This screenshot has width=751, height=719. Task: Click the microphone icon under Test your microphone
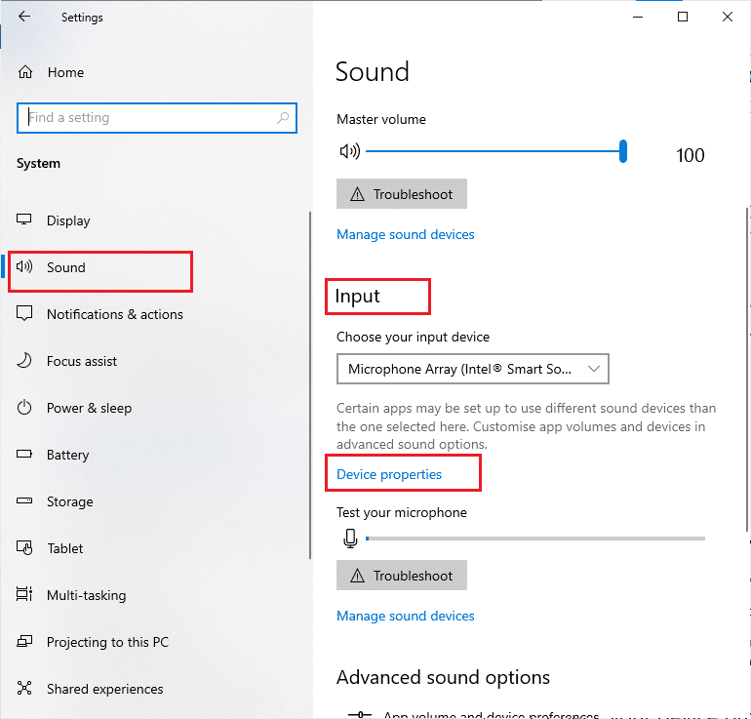point(350,539)
